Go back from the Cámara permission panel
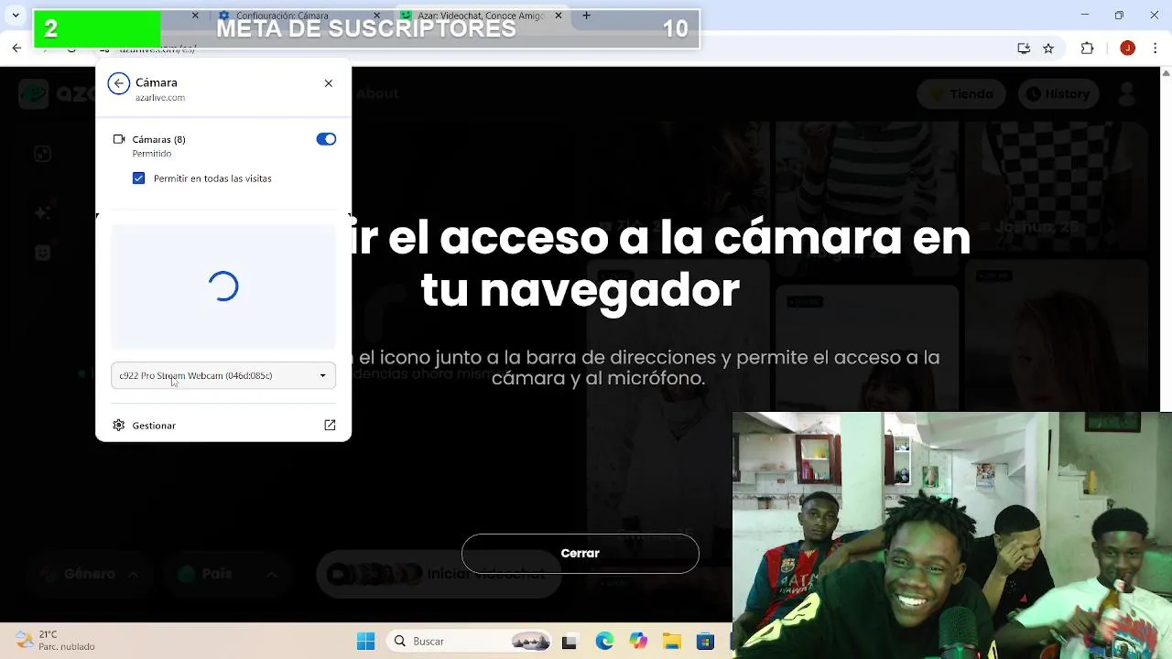The height and width of the screenshot is (659, 1172). [119, 83]
